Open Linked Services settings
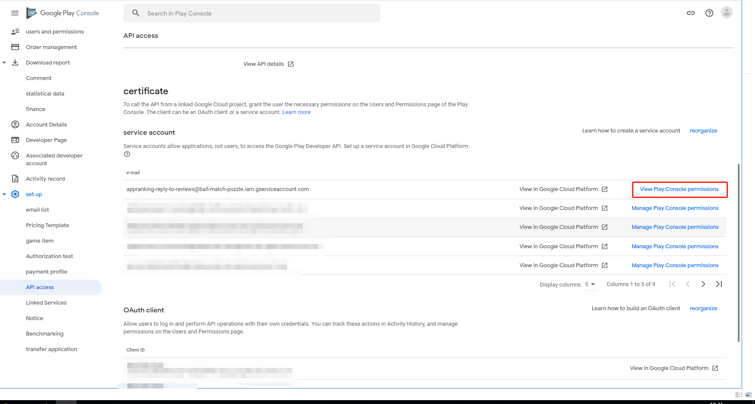 click(x=46, y=302)
